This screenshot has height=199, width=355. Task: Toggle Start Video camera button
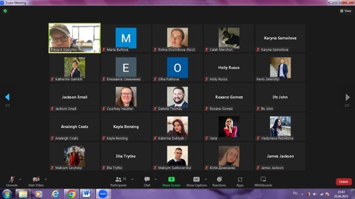coord(36,181)
